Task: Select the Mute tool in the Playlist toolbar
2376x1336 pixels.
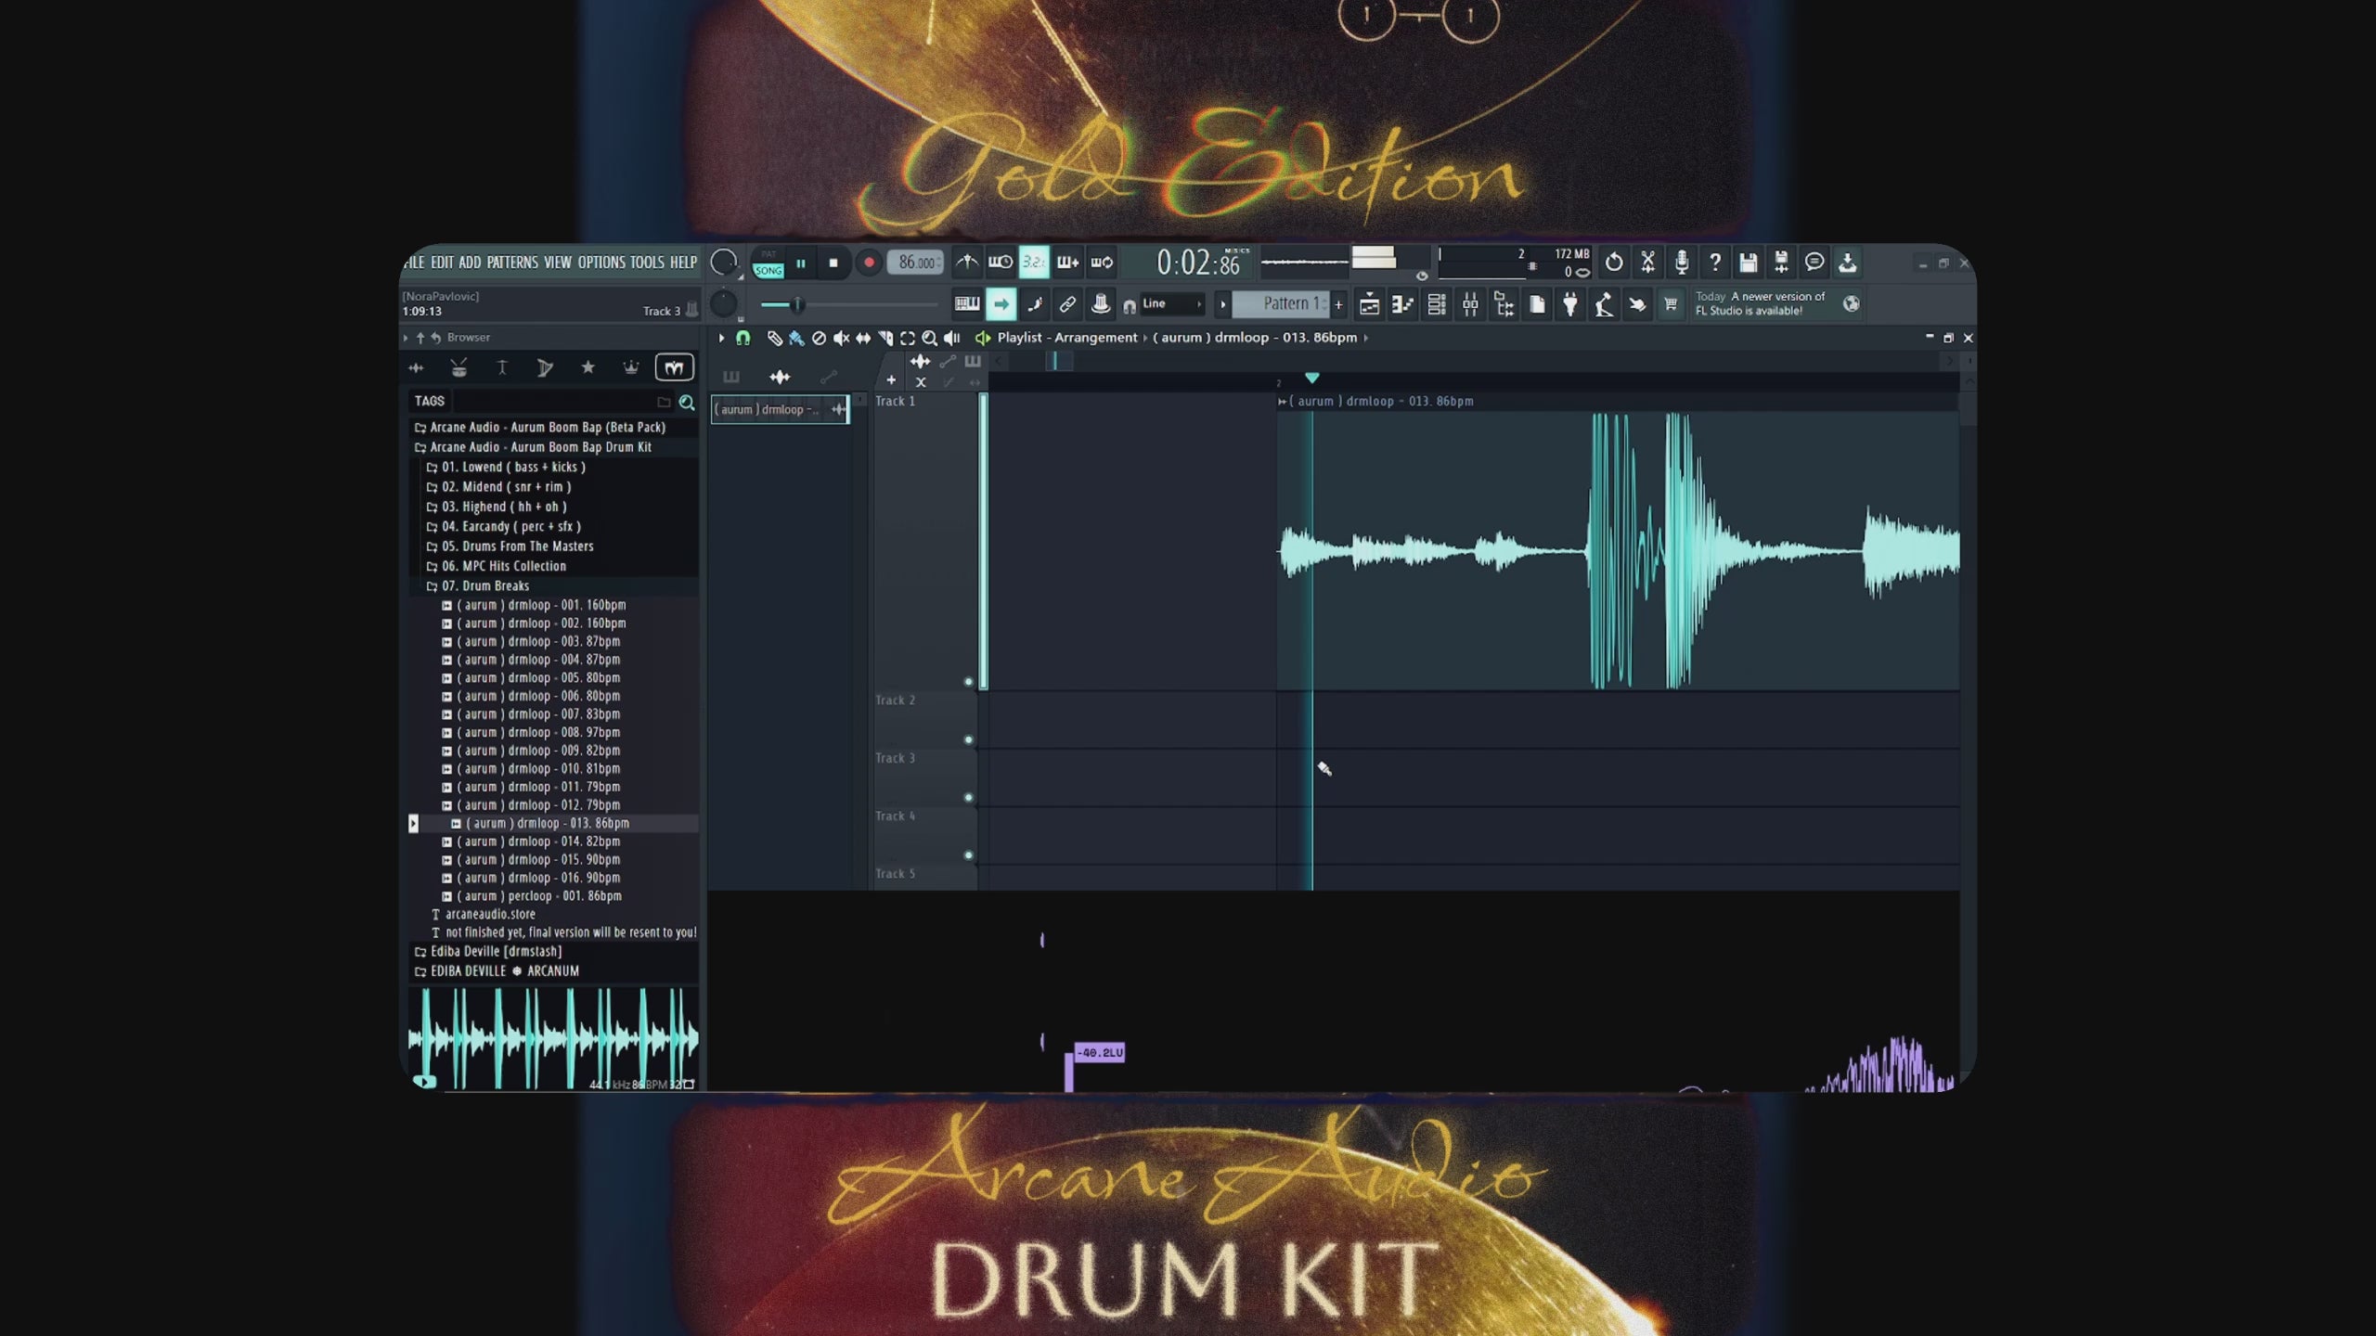Action: coord(840,338)
